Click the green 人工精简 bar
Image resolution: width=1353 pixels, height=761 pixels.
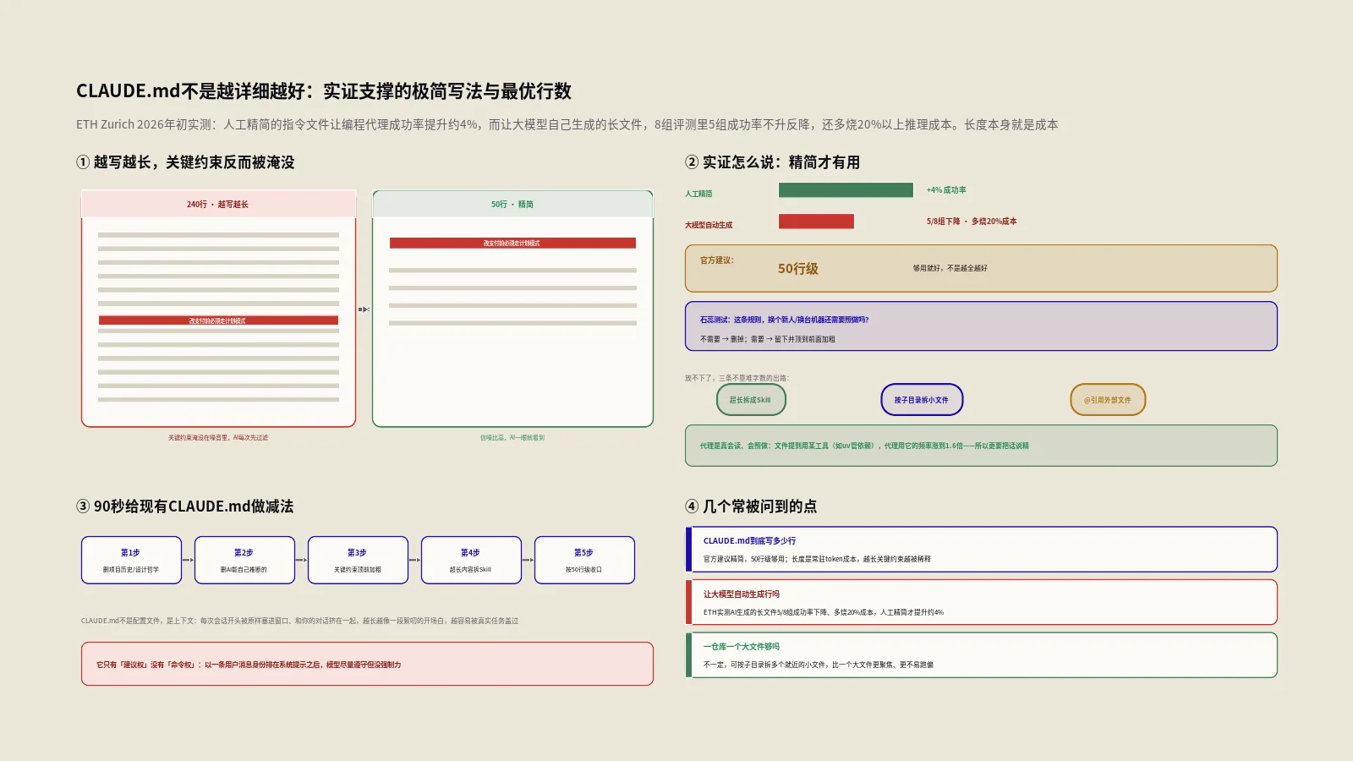click(846, 190)
